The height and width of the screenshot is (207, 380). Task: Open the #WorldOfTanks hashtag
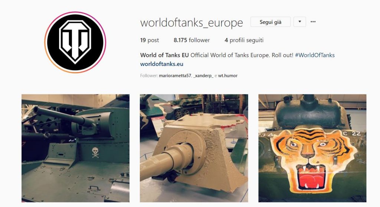[x=315, y=55]
